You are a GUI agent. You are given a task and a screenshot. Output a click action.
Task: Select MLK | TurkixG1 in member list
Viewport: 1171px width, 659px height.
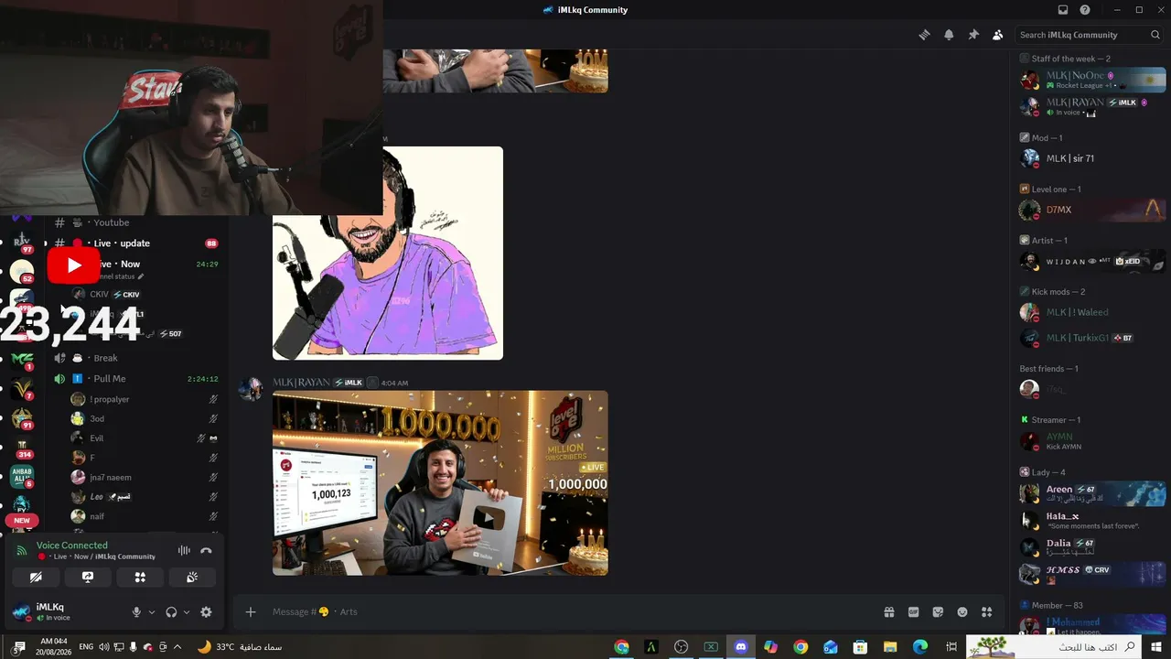pyautogui.click(x=1092, y=338)
